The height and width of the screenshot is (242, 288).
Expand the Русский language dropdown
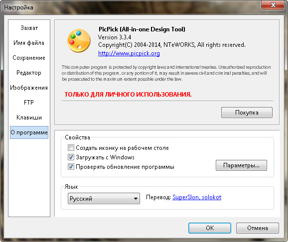104,199
